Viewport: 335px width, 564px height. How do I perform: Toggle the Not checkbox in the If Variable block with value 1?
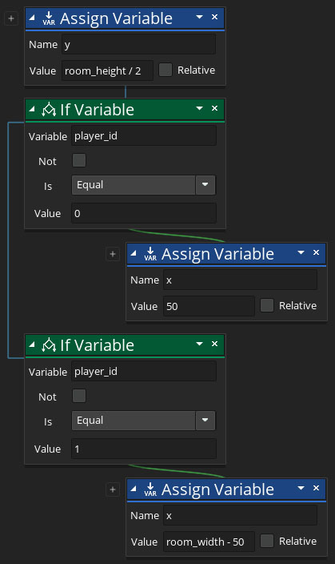click(x=79, y=396)
